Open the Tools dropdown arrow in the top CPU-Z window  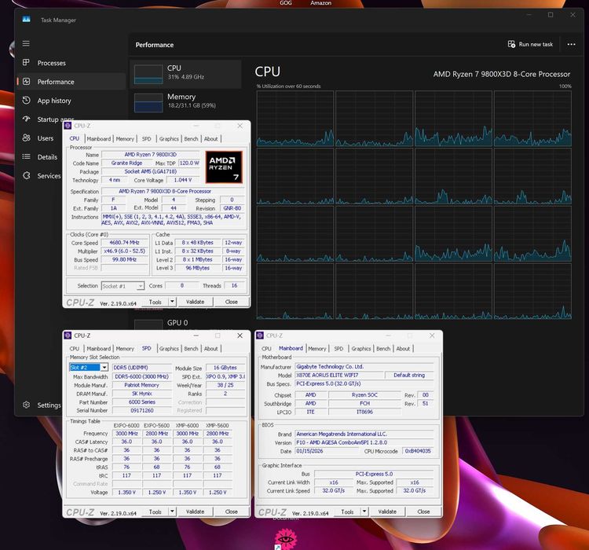(x=172, y=302)
